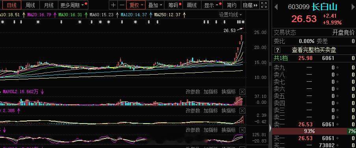Viewport: 356px width, 148px height.
Task: Click the leftmost snowflake event marker
Action: [2, 22]
